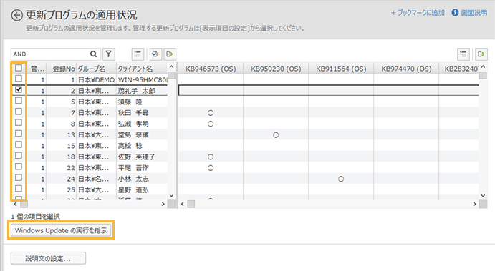This screenshot has height=271, width=495.
Task: Go back using the circled arrow icon
Action: [16, 15]
